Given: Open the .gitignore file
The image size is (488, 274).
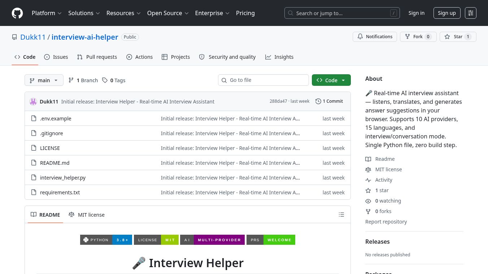Looking at the screenshot, I should [52, 133].
